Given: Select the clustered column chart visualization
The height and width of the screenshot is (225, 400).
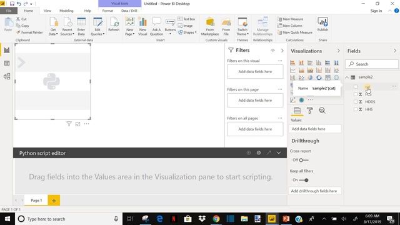Looking at the screenshot, I should (x=319, y=62).
